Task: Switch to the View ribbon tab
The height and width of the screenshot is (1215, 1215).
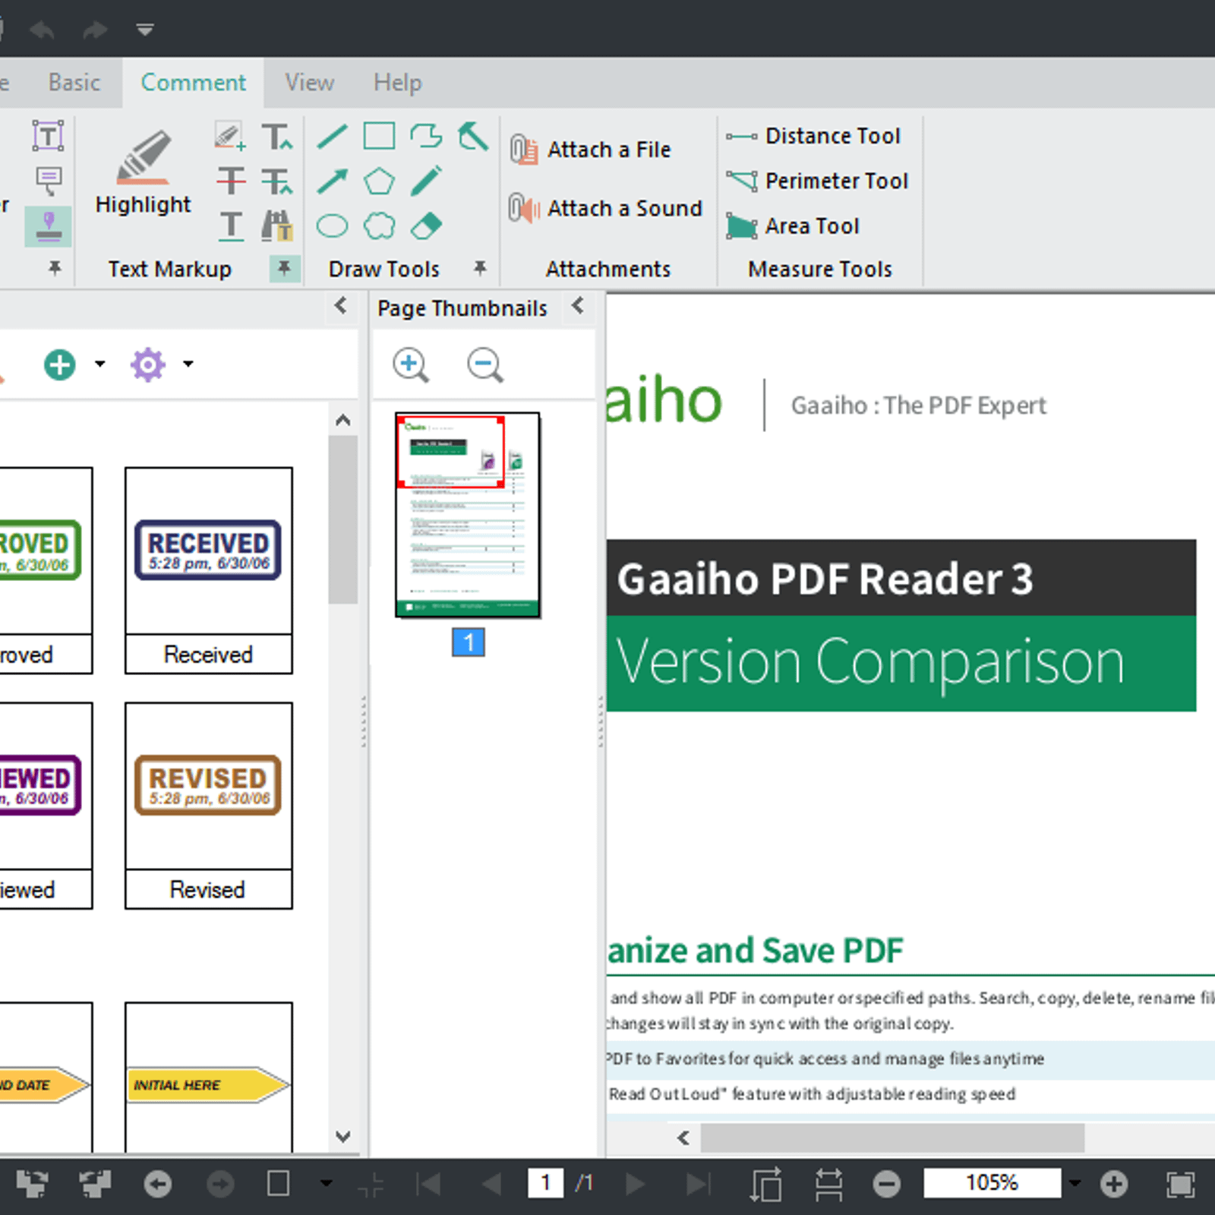Action: point(309,82)
